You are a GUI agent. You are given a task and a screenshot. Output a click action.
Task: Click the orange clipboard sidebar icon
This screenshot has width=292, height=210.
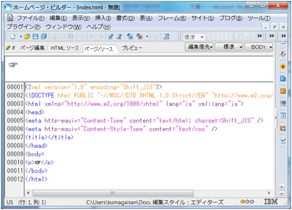(x=283, y=128)
